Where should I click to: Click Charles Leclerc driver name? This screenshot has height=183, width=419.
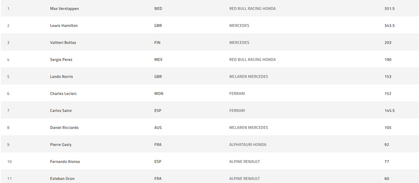click(63, 93)
